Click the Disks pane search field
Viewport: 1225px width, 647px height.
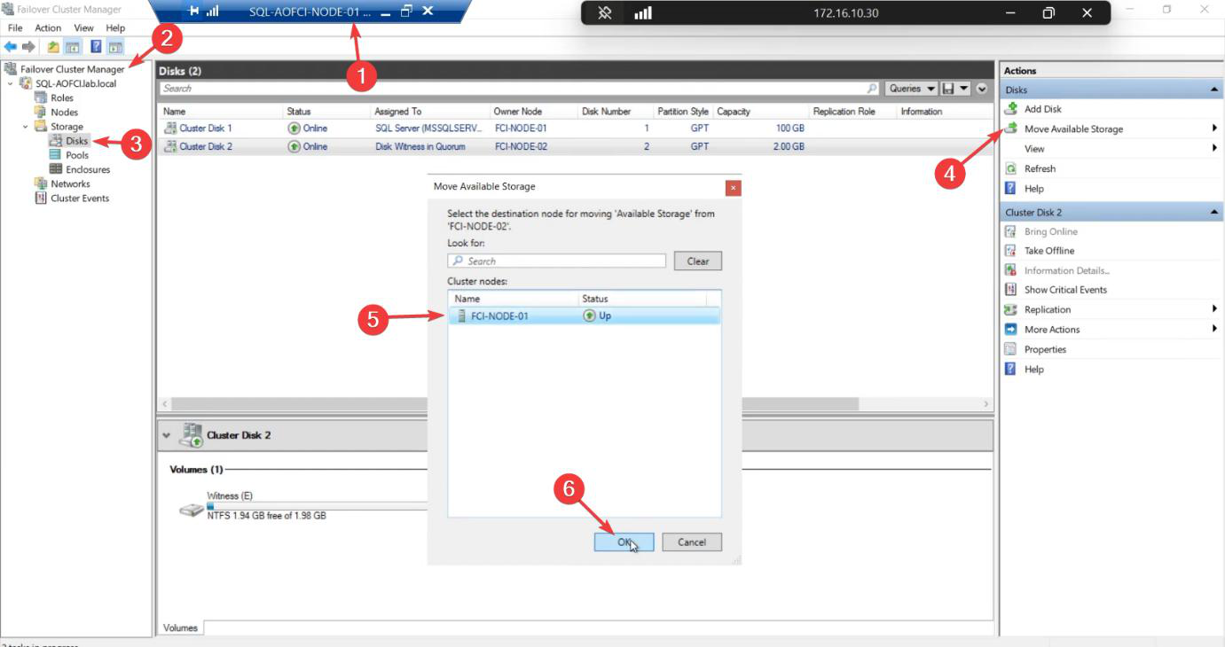click(512, 89)
